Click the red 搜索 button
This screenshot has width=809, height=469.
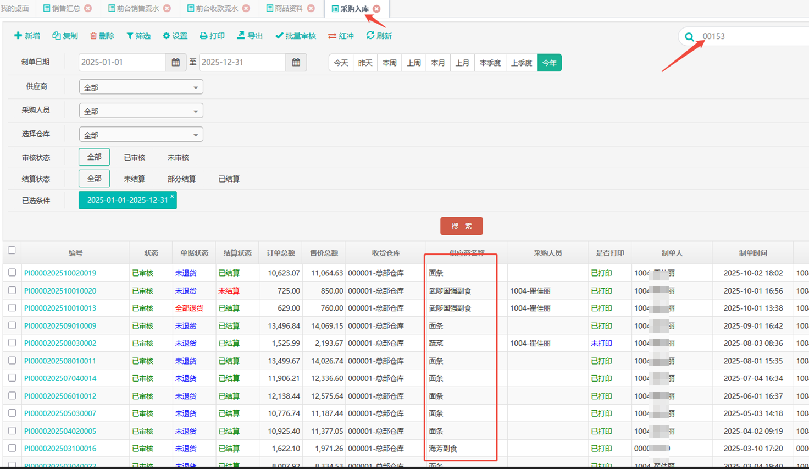461,226
